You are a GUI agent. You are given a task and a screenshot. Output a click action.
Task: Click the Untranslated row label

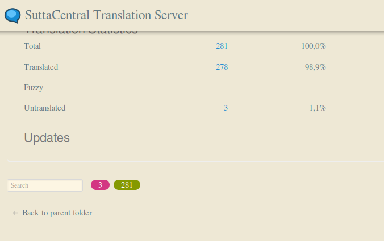pos(44,108)
